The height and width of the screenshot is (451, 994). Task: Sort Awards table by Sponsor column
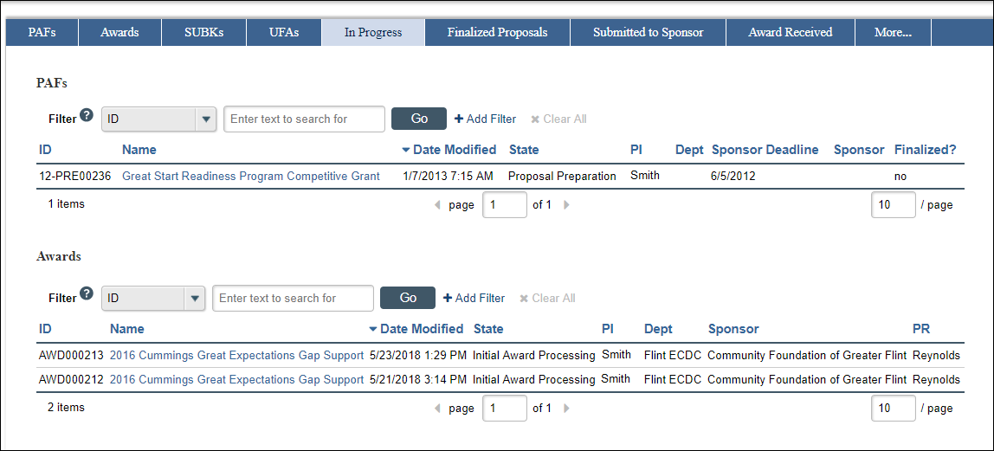click(733, 330)
